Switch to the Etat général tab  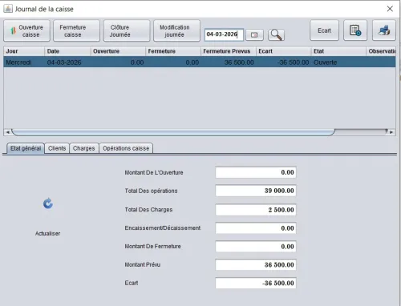[26, 148]
